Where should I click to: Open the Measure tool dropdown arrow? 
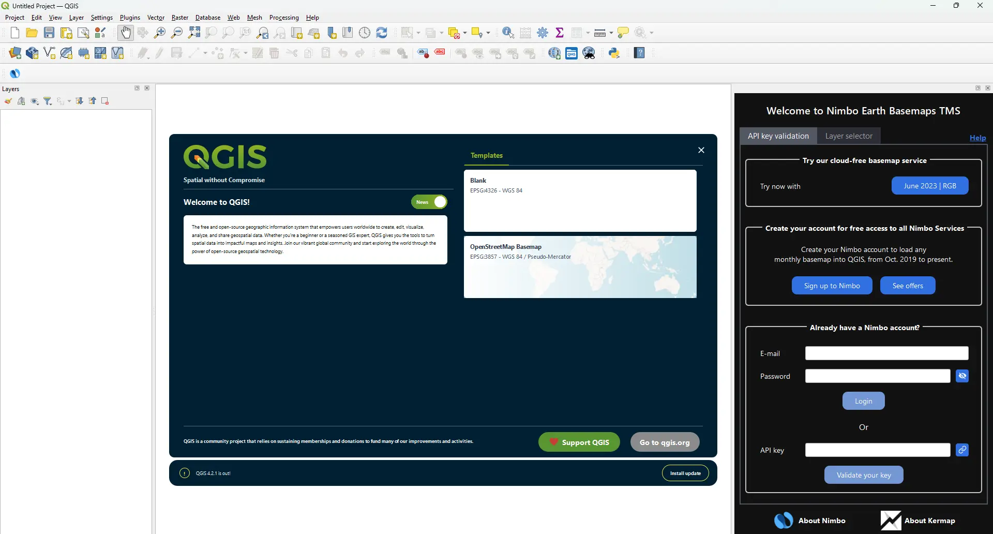611,33
